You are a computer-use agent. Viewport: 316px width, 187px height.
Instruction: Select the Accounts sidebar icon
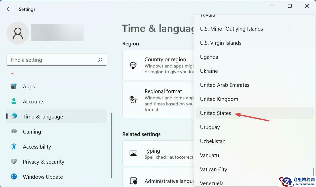point(14,101)
